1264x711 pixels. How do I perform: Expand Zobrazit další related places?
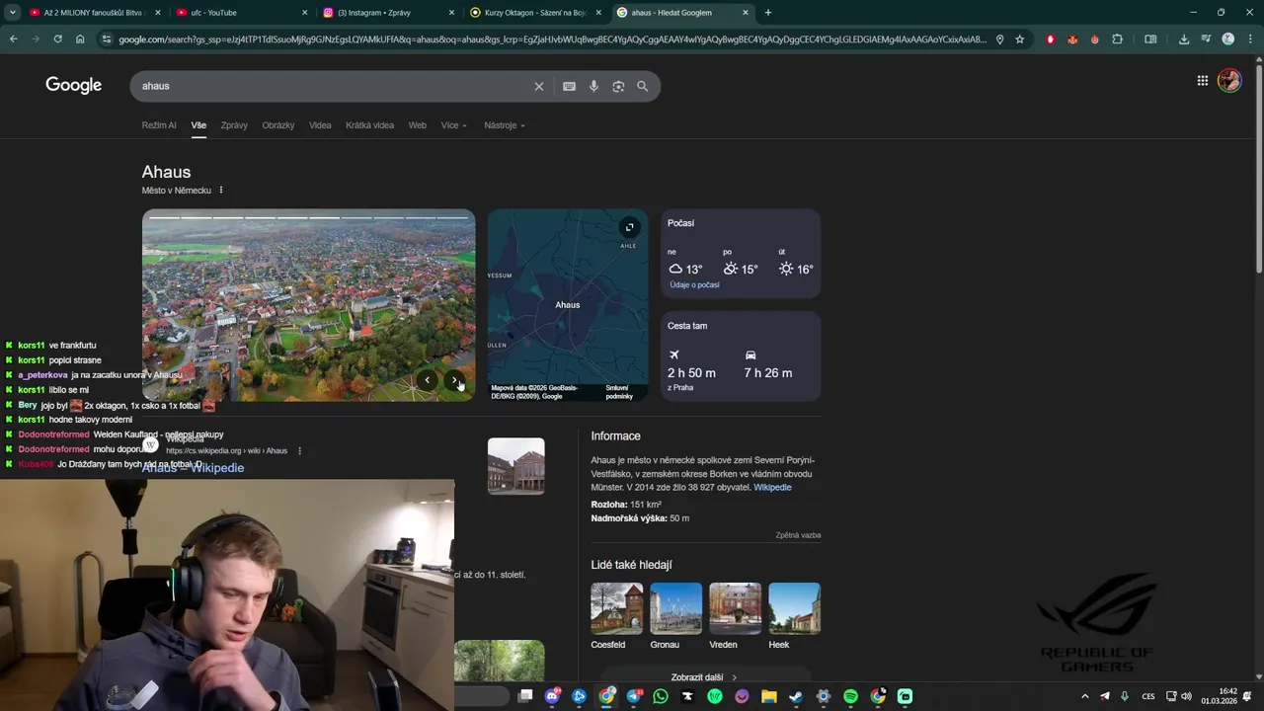click(705, 677)
